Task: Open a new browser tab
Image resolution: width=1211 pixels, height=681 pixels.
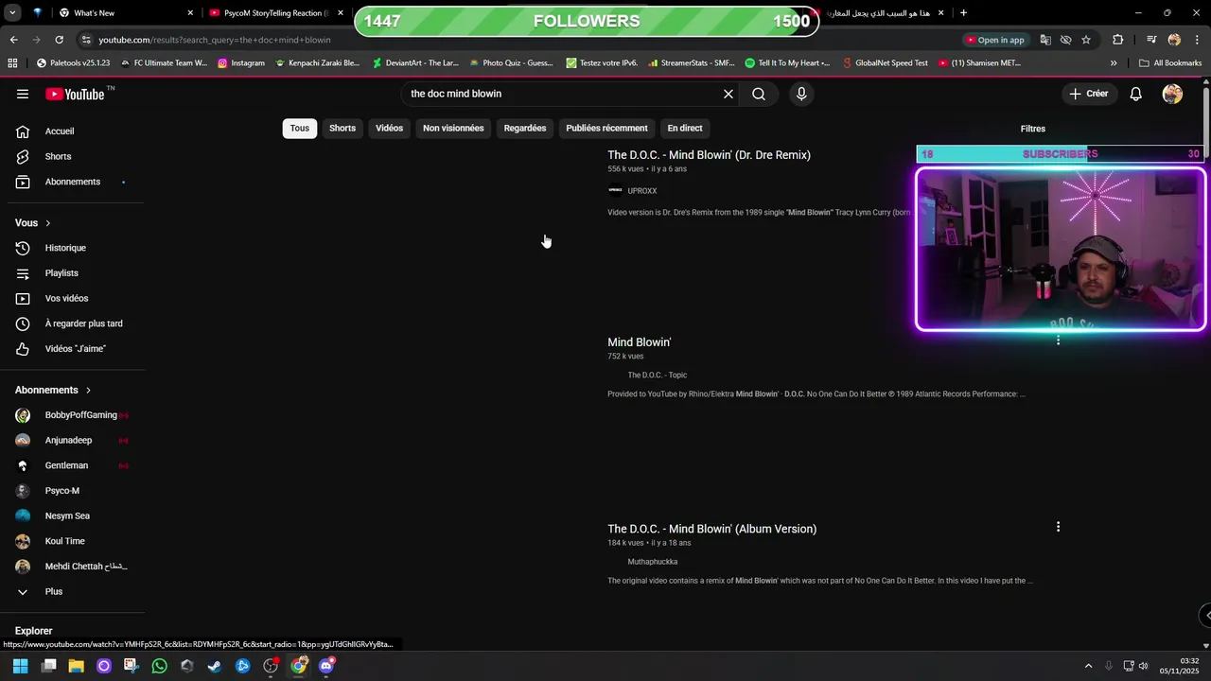Action: click(963, 13)
